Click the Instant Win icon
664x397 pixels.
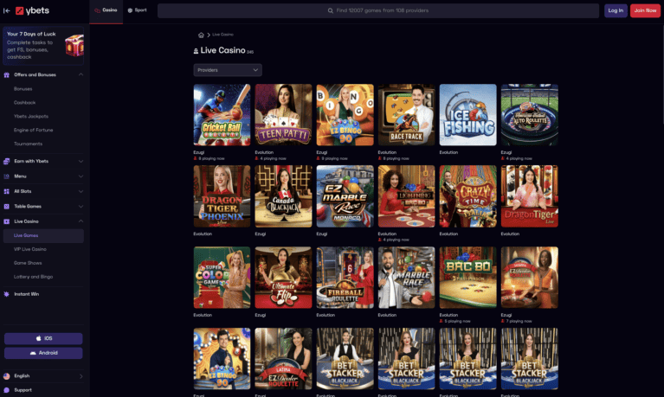(x=6, y=294)
